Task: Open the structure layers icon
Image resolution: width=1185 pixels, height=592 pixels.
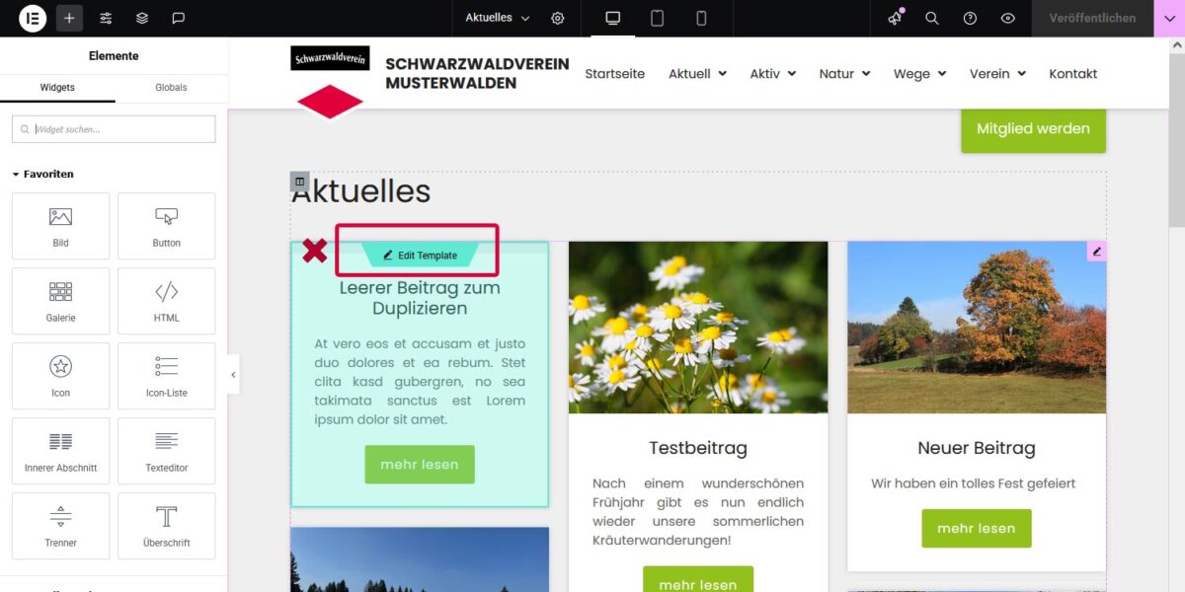Action: [142, 18]
